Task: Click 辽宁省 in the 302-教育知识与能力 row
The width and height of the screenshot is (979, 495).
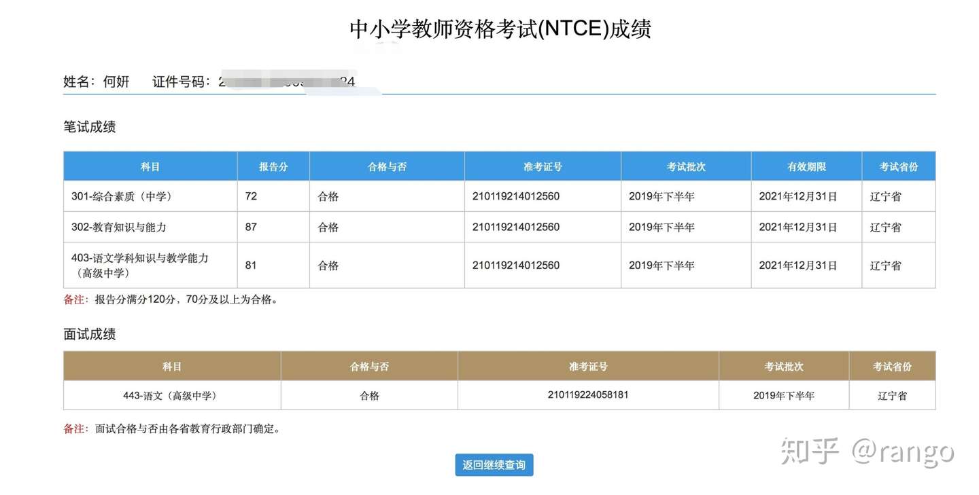Action: [886, 227]
